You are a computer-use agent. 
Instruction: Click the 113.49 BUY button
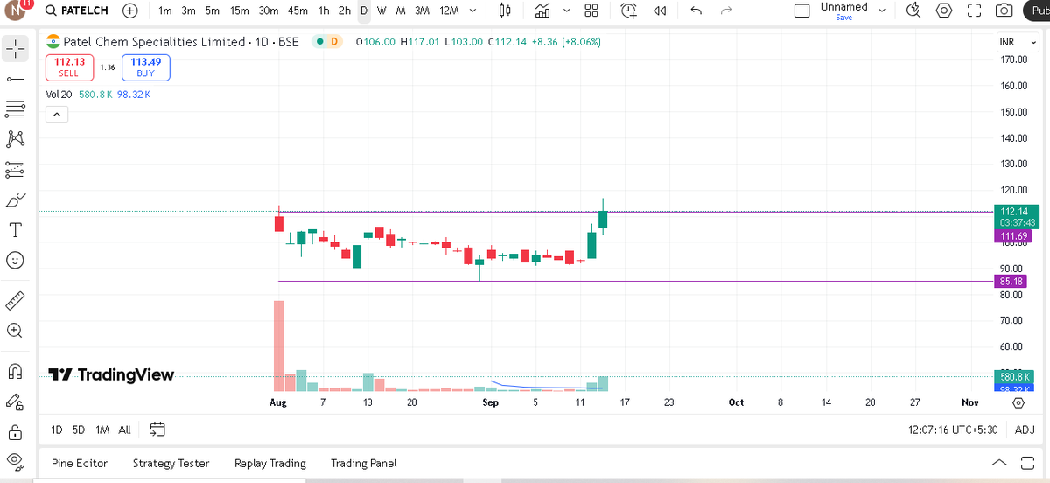[x=145, y=67]
